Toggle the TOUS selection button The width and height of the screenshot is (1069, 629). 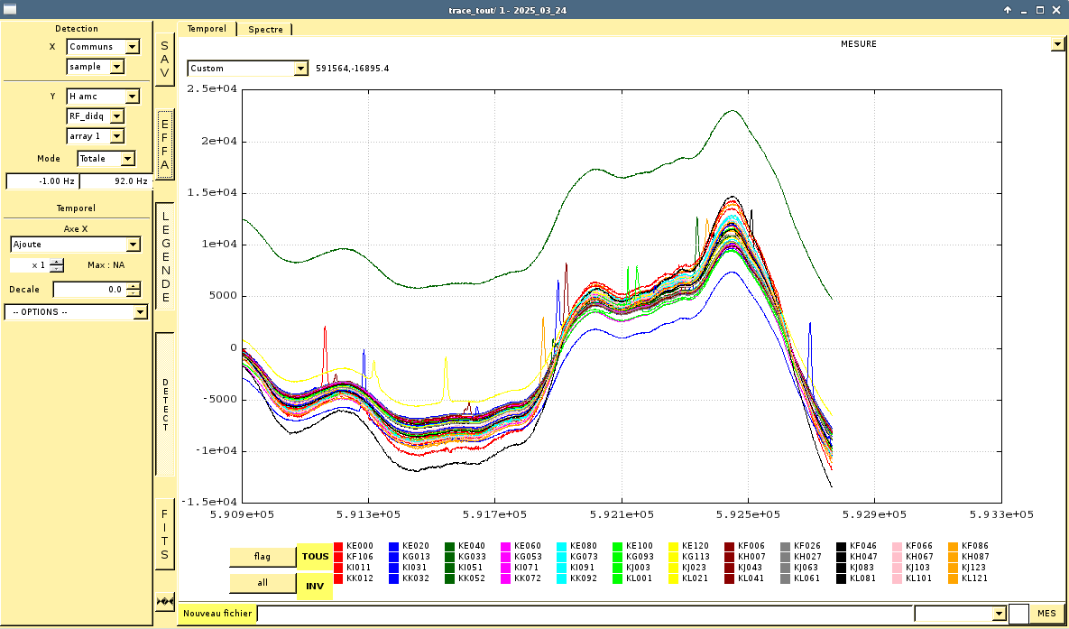point(315,557)
